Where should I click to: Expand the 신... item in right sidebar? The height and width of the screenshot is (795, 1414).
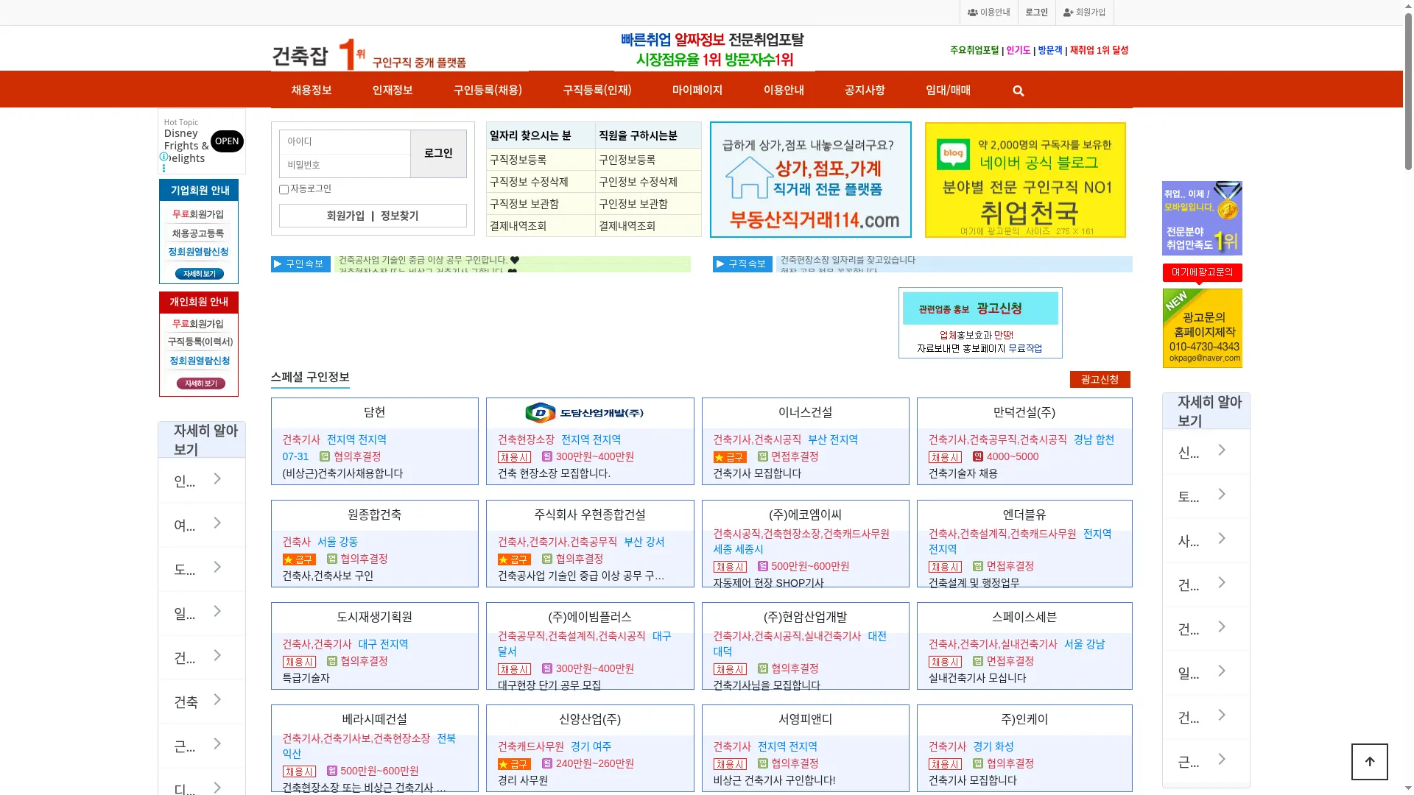point(1206,451)
